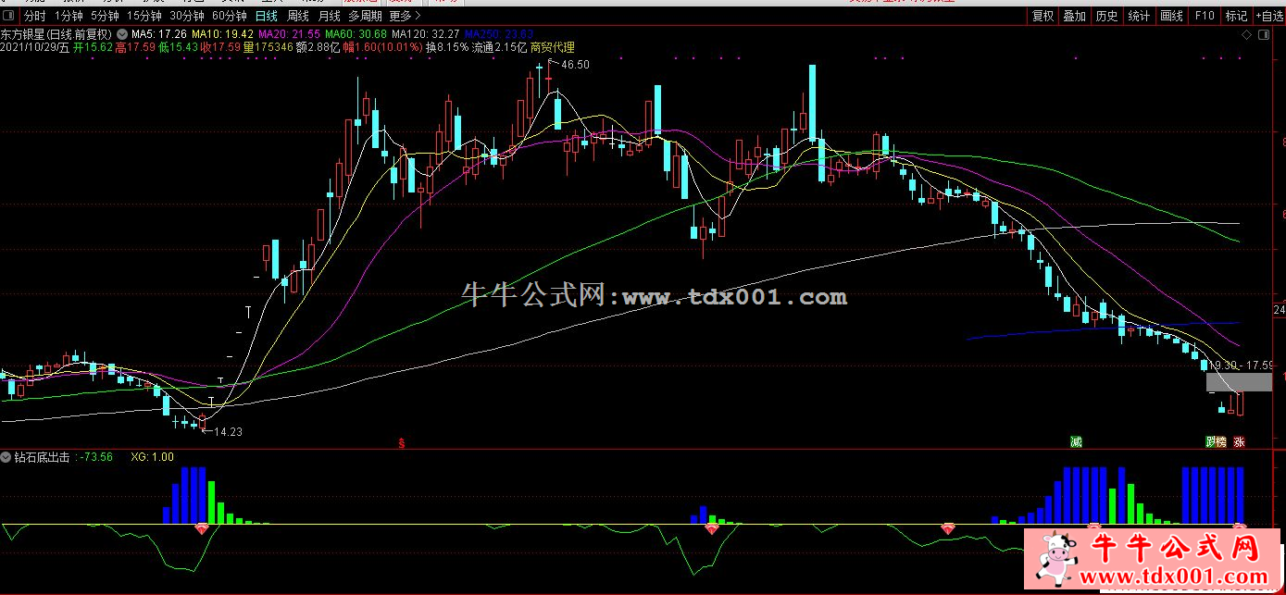Image resolution: width=1286 pixels, height=595 pixels.
Task: Select the 15分钟 period tab
Action: tap(144, 16)
